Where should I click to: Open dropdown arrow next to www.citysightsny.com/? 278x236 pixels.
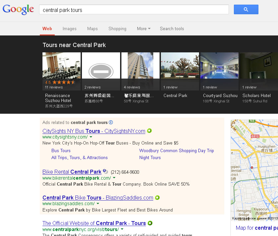(91, 137)
